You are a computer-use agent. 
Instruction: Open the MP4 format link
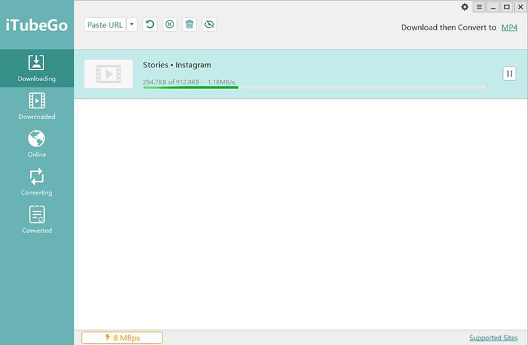point(509,28)
